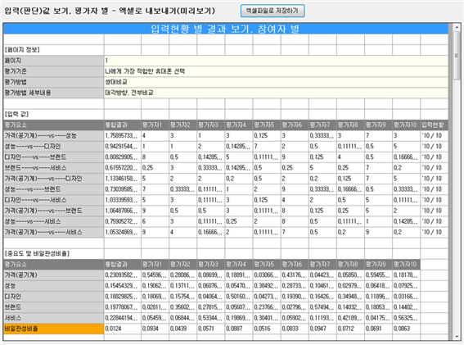Select row label 디자인----vs----서비스

coord(53,200)
